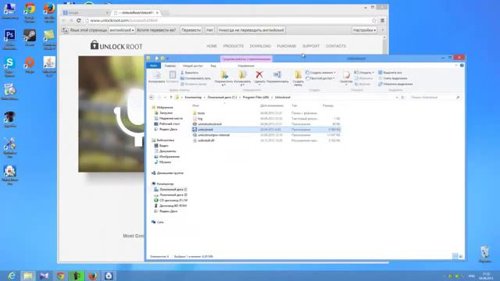Click Invert selection in the ribbon

pos(395,84)
